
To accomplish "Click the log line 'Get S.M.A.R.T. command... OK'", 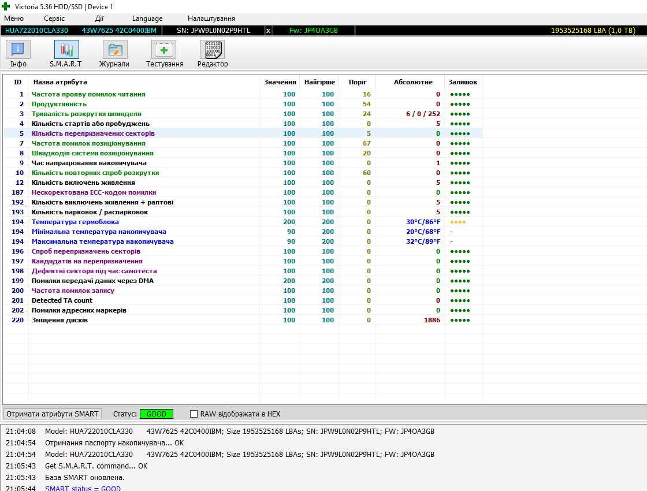I will 96,466.
